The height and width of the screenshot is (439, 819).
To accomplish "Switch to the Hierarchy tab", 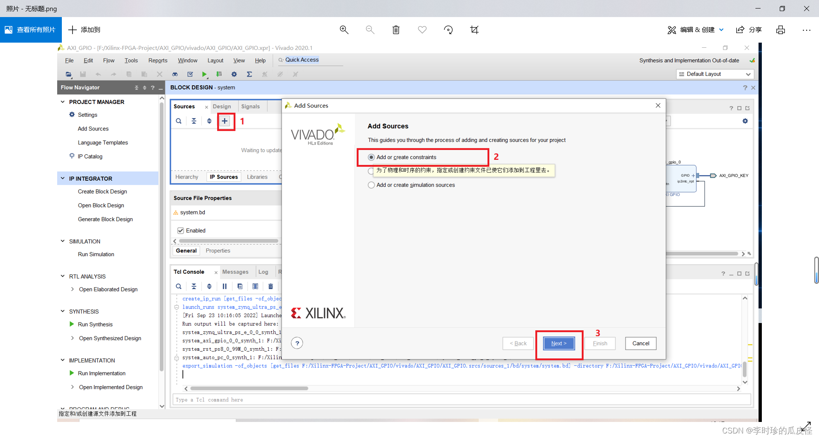I will point(187,177).
